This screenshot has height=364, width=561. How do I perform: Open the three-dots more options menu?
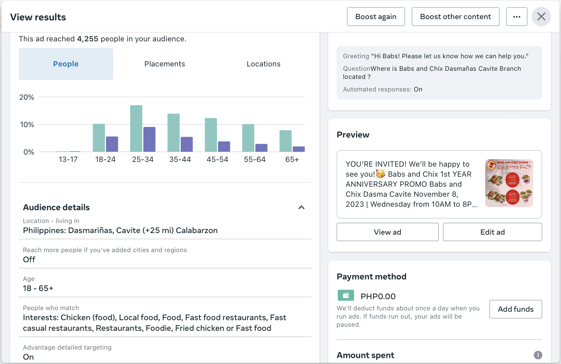coord(517,17)
